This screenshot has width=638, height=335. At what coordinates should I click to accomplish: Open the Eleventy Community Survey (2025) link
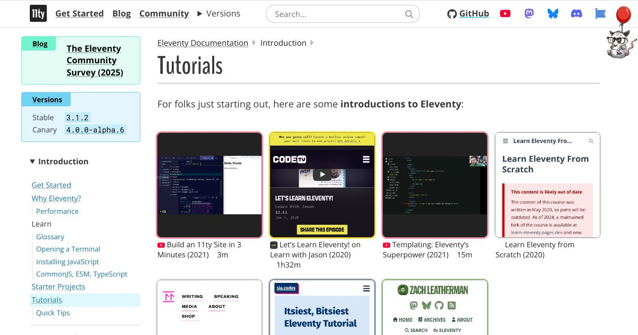(94, 60)
